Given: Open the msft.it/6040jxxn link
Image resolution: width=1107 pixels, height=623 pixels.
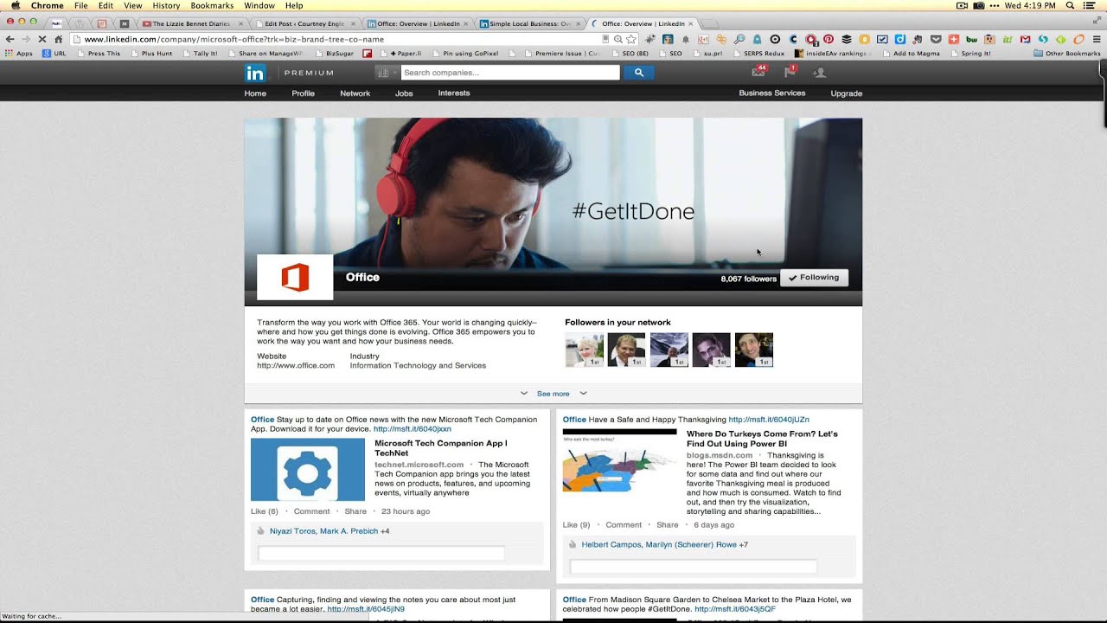Looking at the screenshot, I should (x=413, y=429).
